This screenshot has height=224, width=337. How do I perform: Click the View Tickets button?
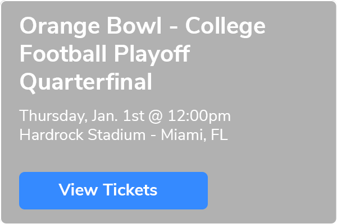pos(113,190)
